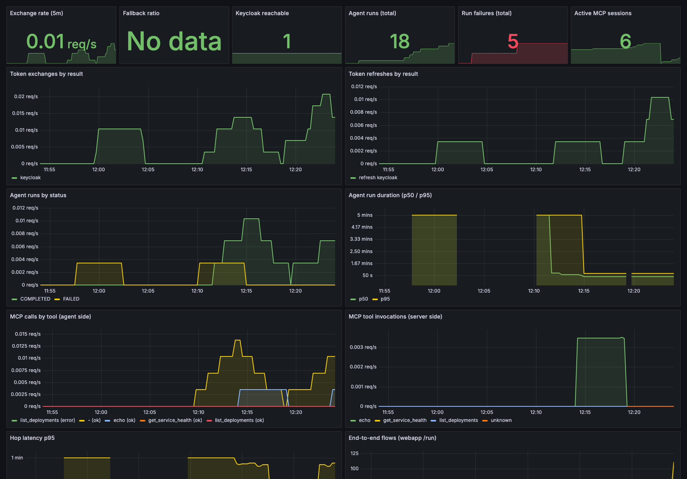Open Agent run duration (p50 / p95) title
This screenshot has width=687, height=479.
pyautogui.click(x=390, y=195)
